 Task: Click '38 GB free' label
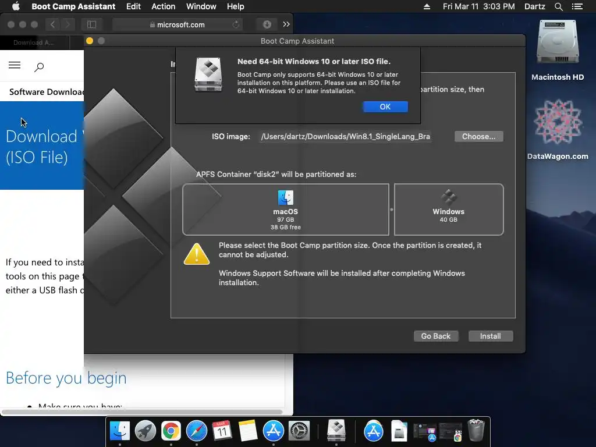[285, 227]
